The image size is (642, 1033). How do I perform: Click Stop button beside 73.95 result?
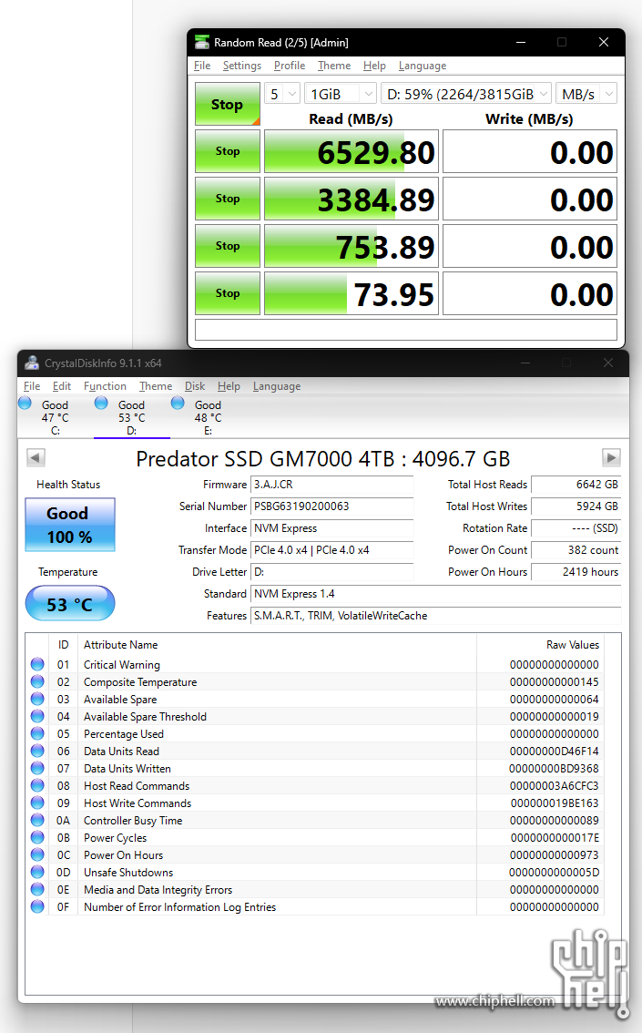click(227, 294)
